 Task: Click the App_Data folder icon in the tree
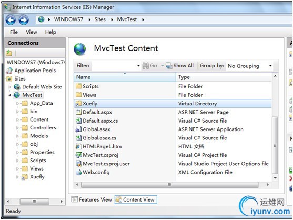(x=25, y=103)
